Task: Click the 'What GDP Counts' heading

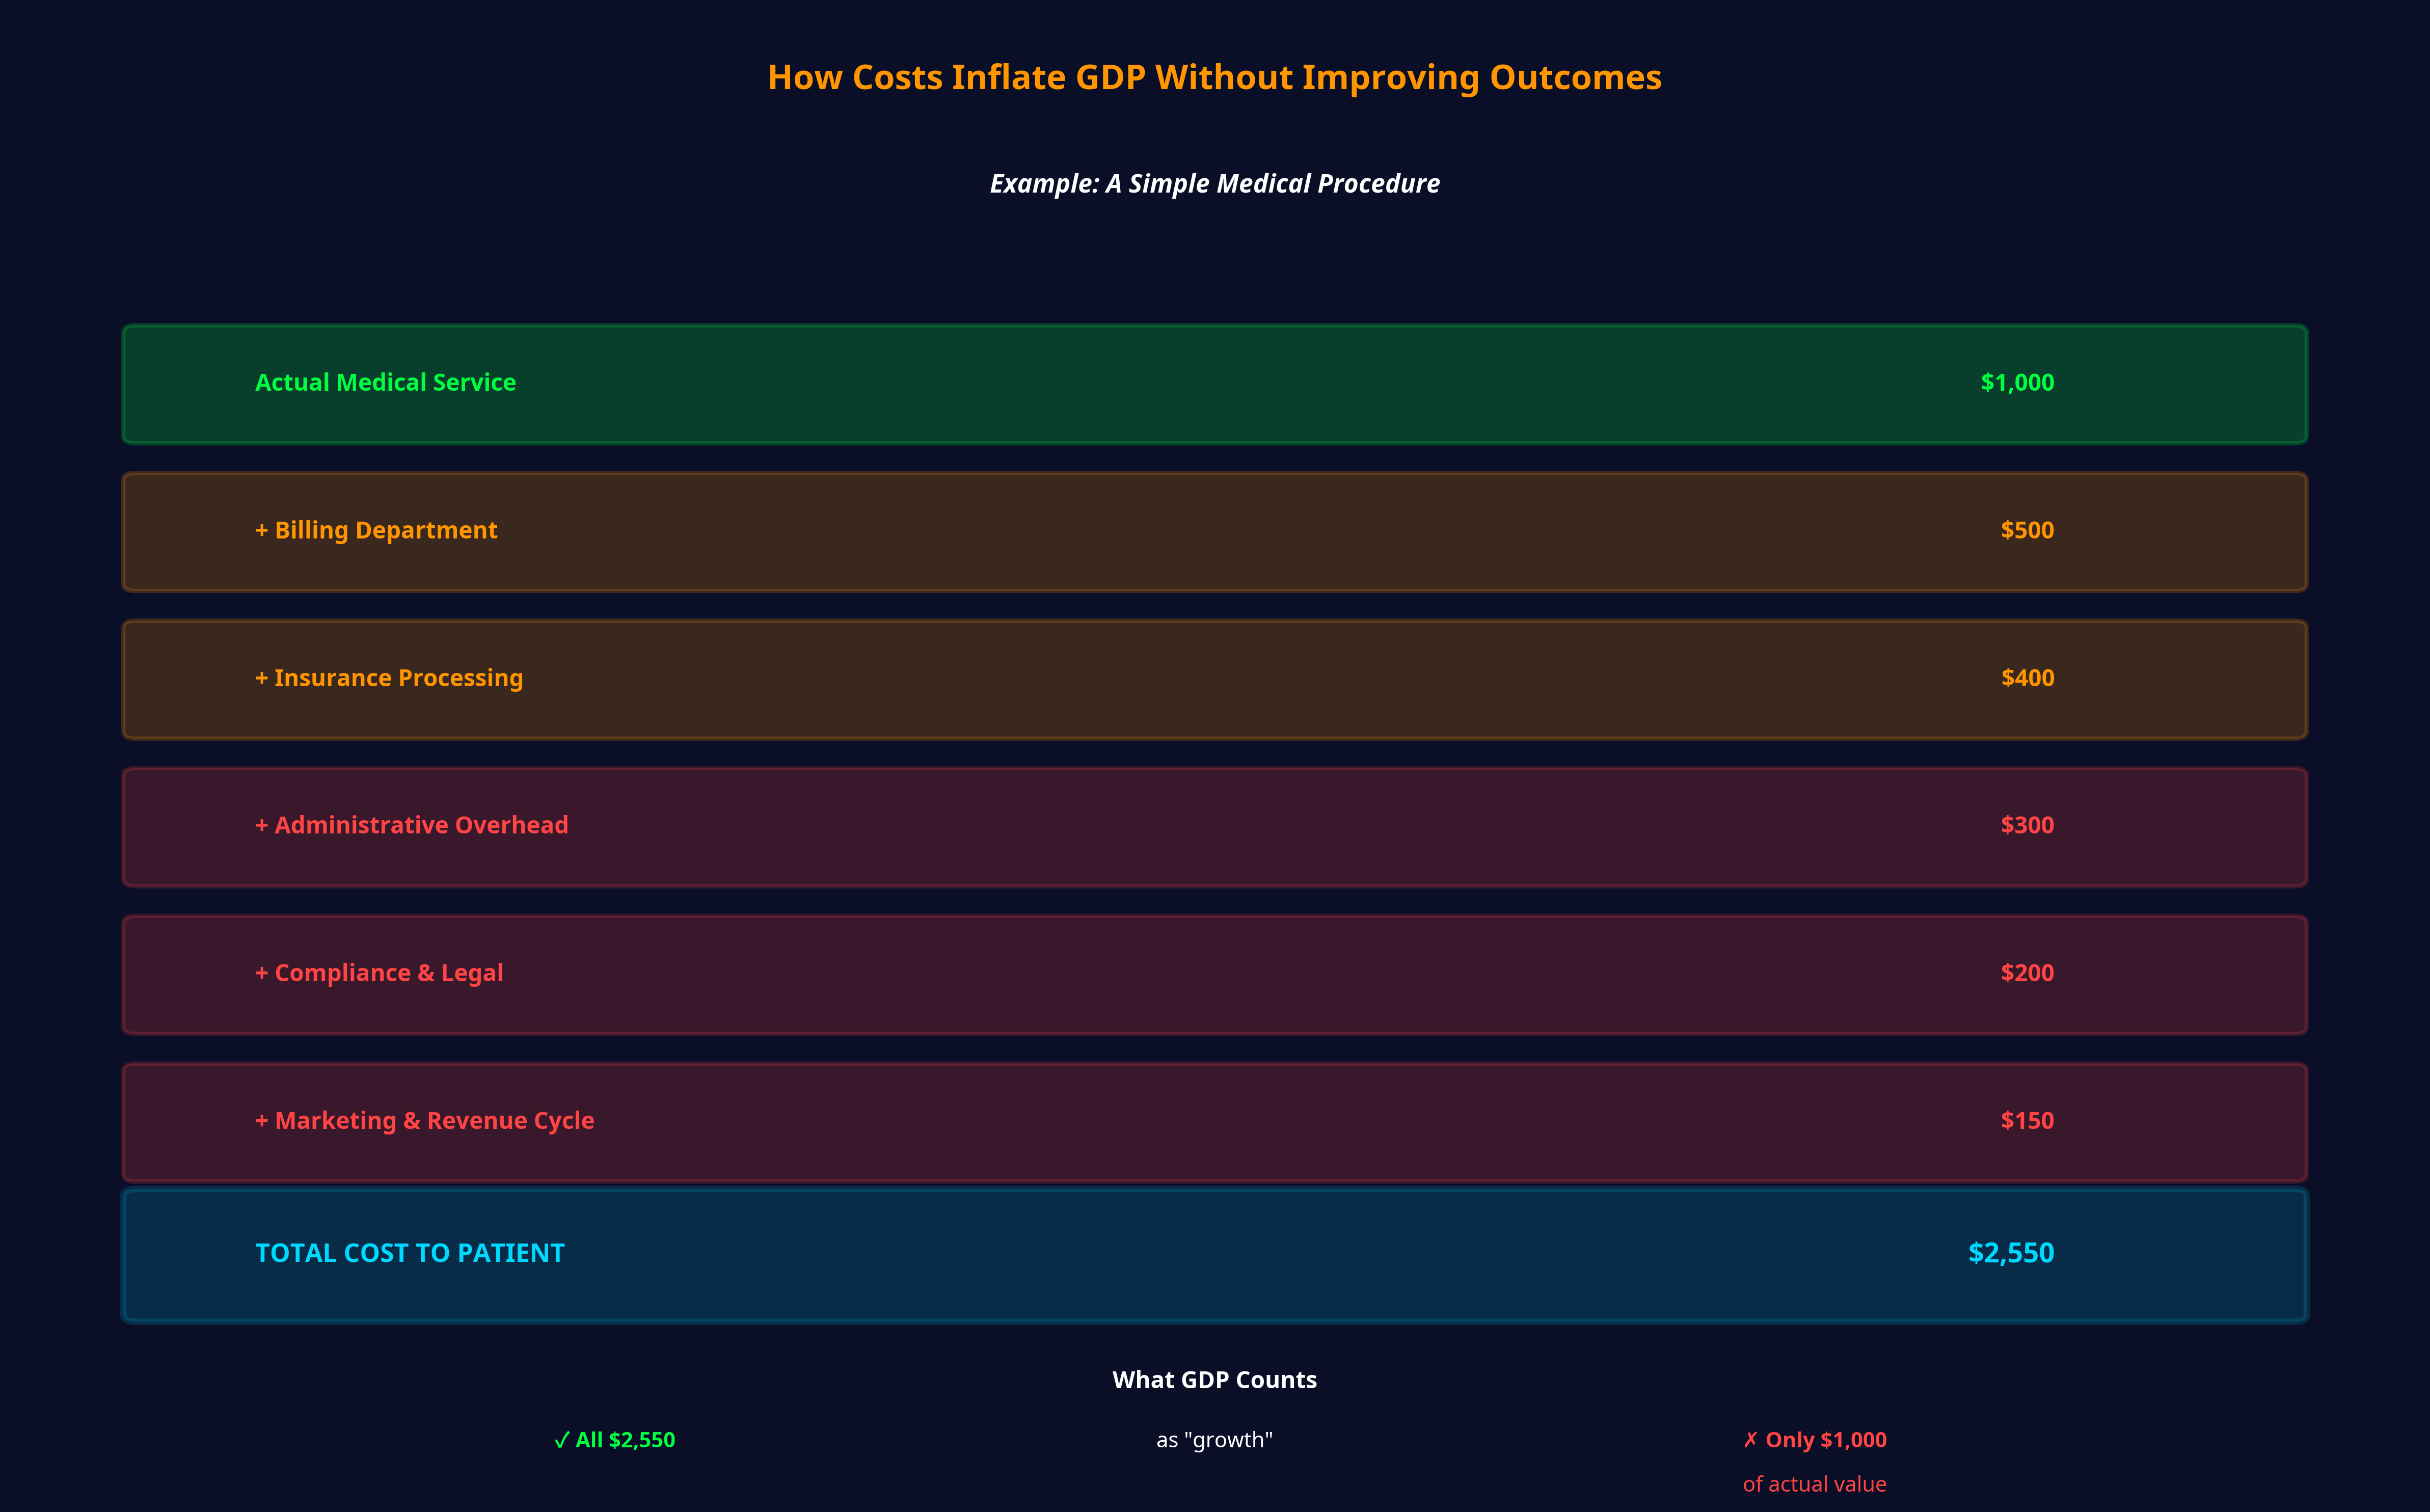Action: click(x=1214, y=1380)
